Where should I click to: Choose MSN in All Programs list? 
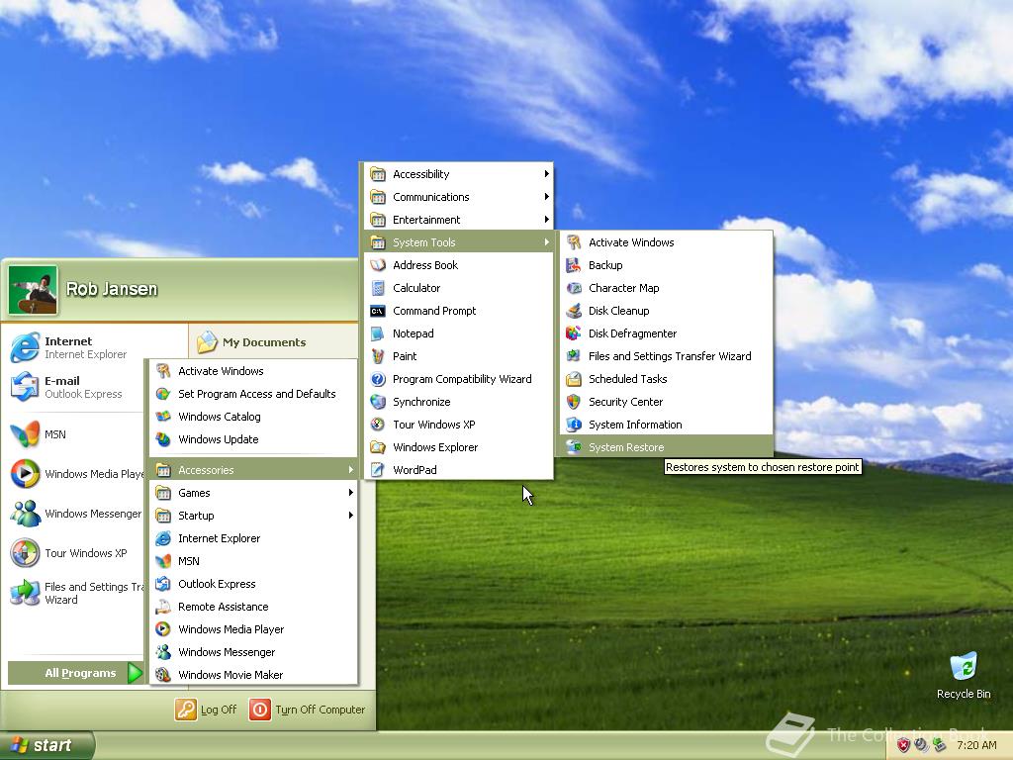(253, 561)
